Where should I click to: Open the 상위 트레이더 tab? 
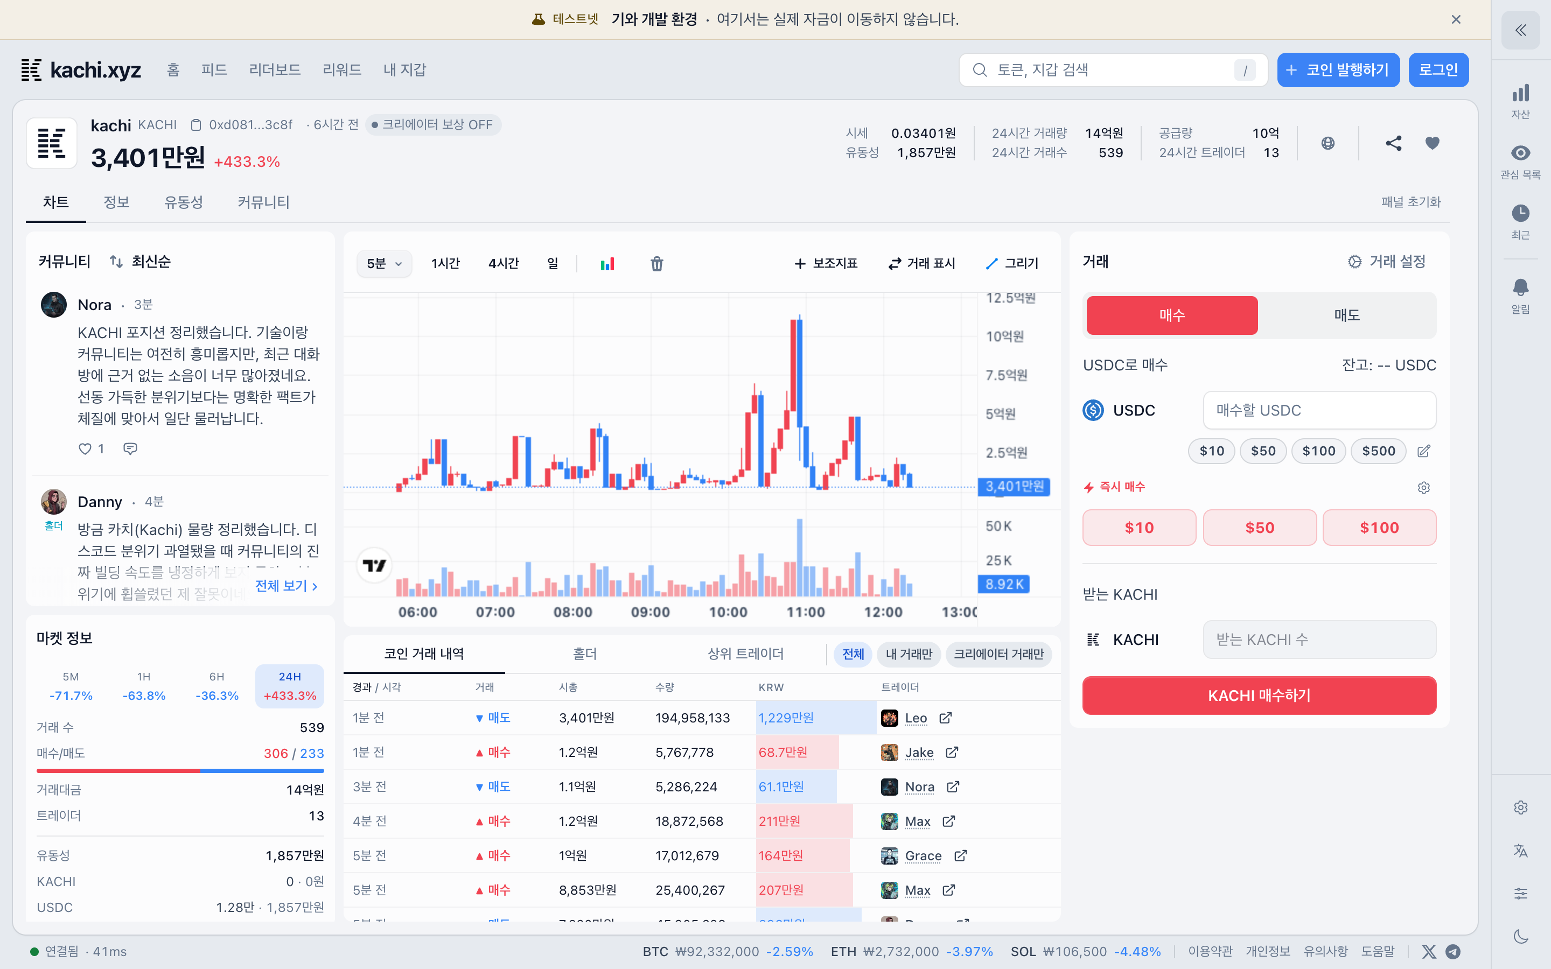745,654
